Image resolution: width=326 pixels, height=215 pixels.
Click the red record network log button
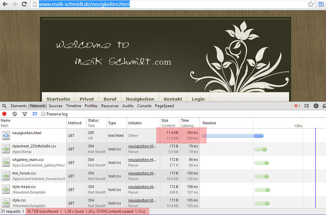(x=4, y=114)
